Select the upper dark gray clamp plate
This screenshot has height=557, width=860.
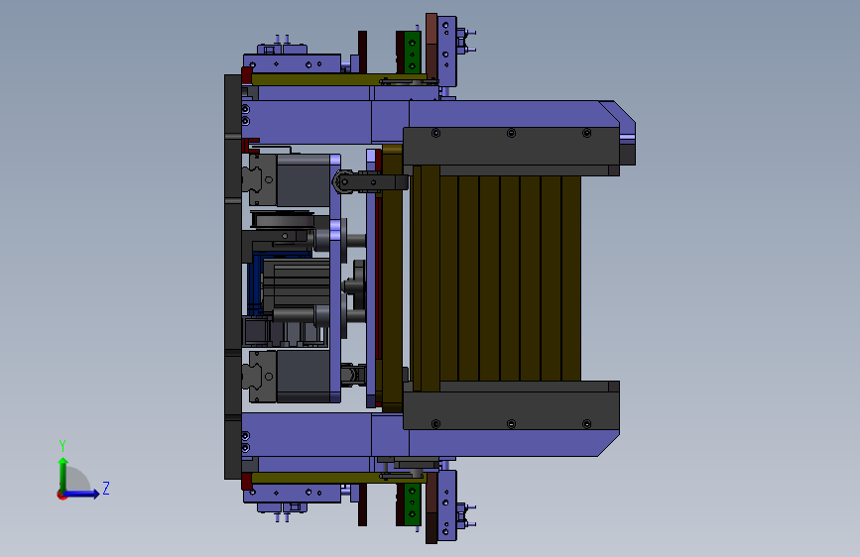point(511,147)
